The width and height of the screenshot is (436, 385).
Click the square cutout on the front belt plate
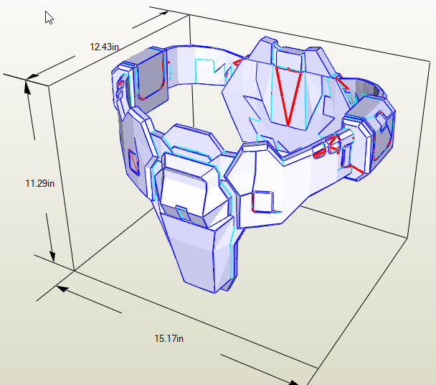[x=262, y=202]
